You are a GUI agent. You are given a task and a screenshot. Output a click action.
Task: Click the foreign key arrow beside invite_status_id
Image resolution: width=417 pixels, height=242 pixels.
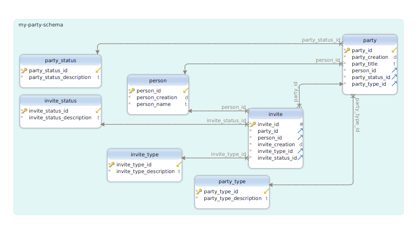(x=300, y=158)
